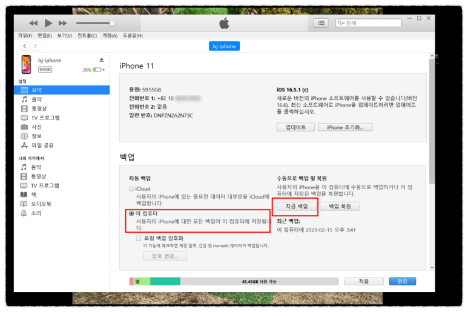468x312 pixels.
Task: Click the iOS 16.5.1 (c) version text
Action: pos(292,90)
